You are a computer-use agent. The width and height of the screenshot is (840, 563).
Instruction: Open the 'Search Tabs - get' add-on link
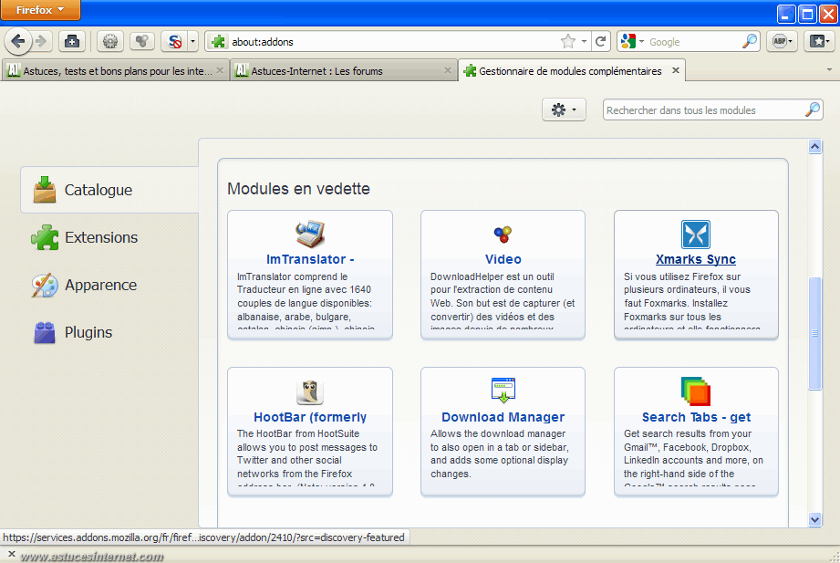tap(696, 417)
